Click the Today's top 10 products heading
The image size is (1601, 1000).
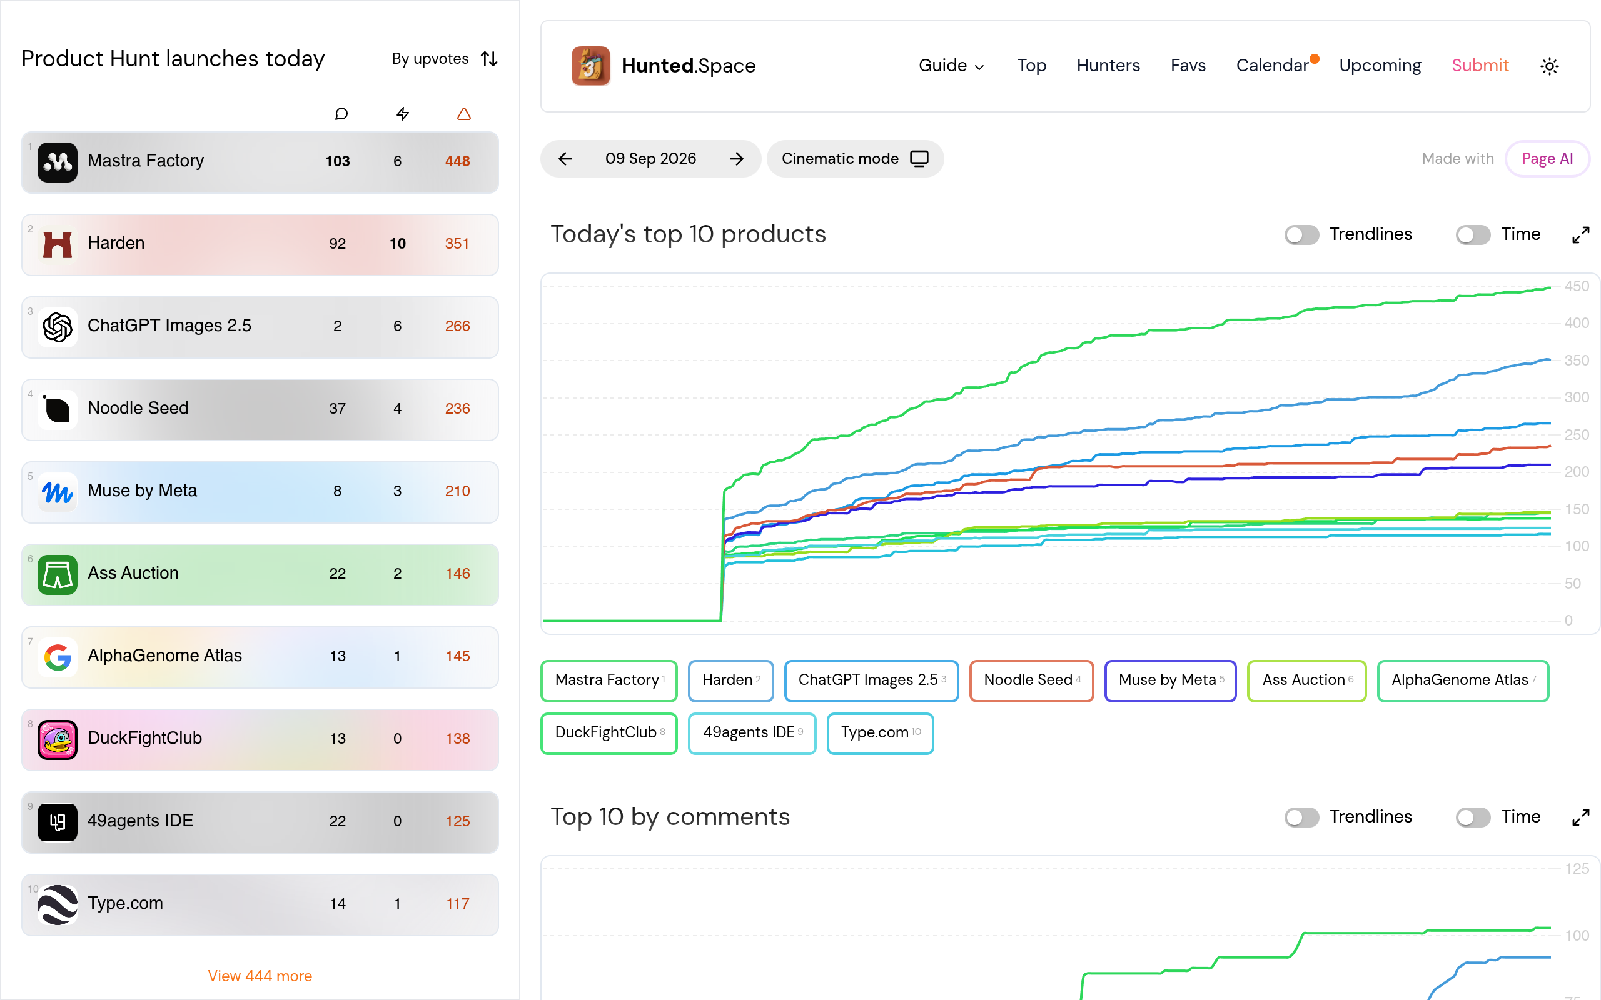pyautogui.click(x=688, y=235)
